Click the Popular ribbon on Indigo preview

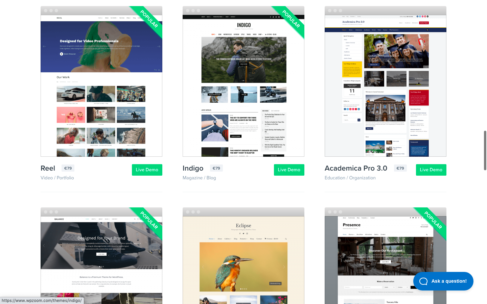[x=291, y=19]
